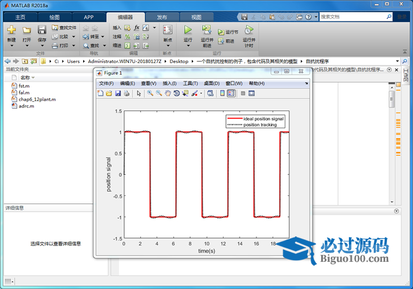413x289 pixels.
Task: Click the Open (打开) folder icon
Action: coord(27,30)
